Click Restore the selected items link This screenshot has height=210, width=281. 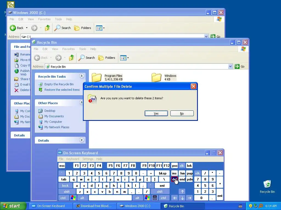coord(62,90)
